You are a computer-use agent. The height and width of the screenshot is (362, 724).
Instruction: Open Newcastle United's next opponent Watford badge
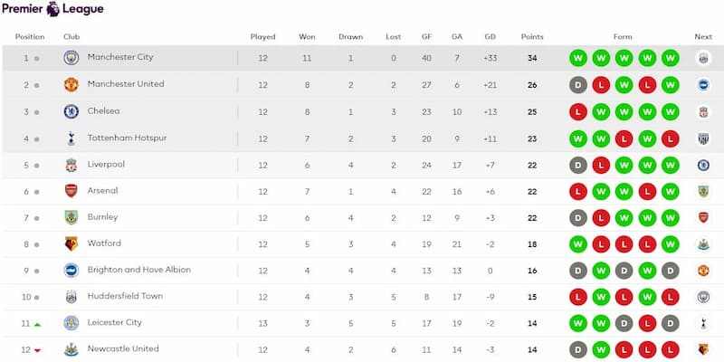(x=703, y=349)
